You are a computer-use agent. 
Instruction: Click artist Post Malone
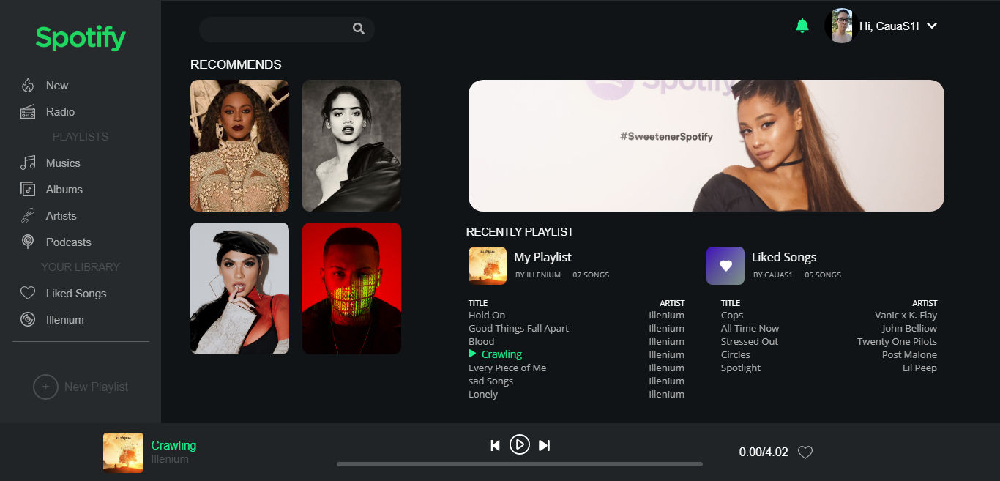[x=909, y=355]
